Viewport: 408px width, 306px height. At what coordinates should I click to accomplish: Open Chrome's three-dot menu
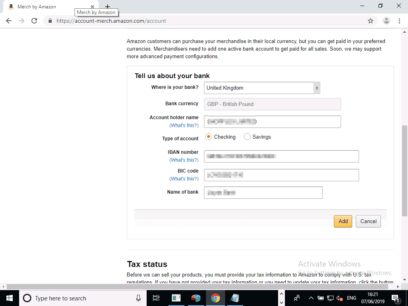point(399,21)
